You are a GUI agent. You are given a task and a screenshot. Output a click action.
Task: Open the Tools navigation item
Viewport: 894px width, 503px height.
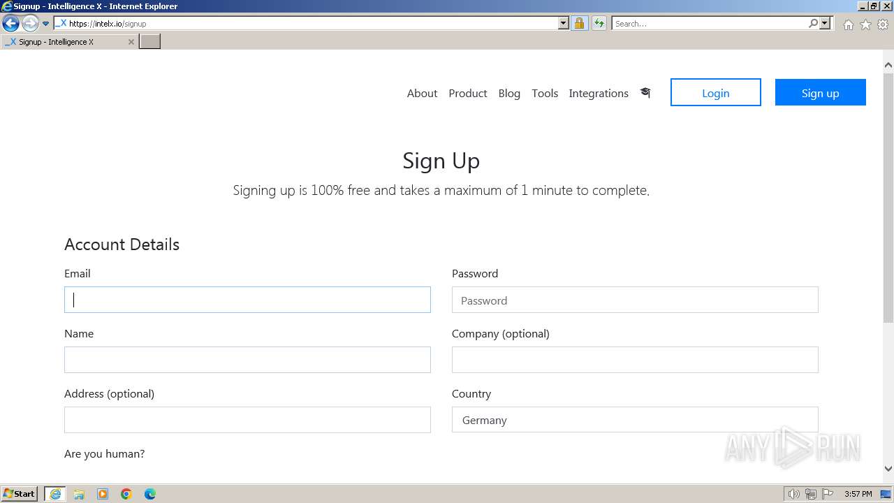point(545,93)
